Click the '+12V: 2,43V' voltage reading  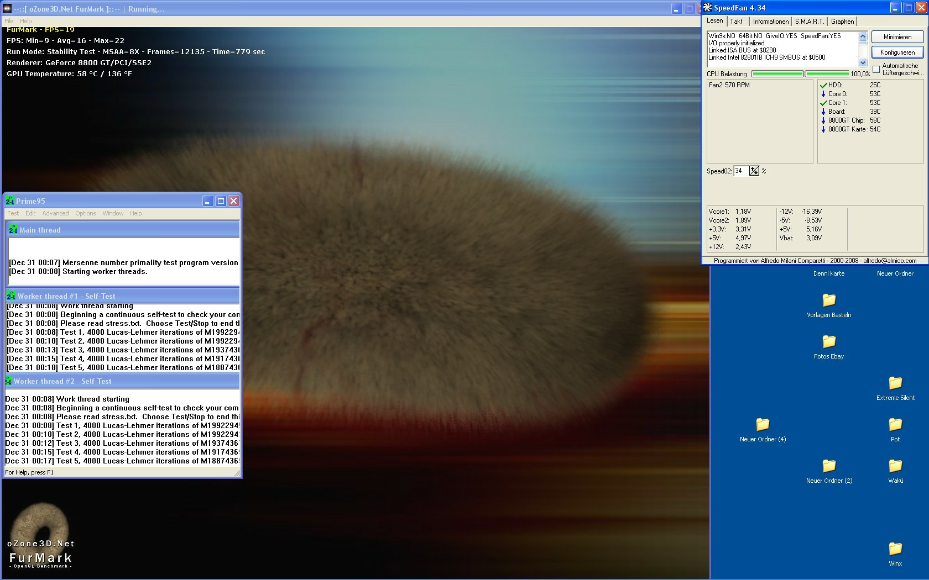pos(730,247)
